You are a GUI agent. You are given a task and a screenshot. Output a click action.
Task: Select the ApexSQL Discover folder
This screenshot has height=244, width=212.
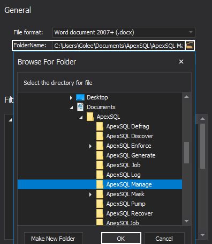tap(130, 136)
